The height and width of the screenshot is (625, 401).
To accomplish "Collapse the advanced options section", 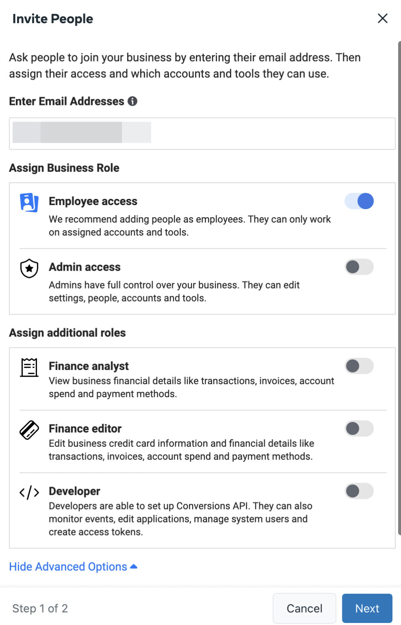I will 73,566.
